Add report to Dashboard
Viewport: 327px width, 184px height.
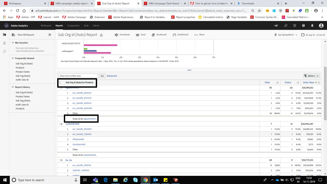[180, 35]
